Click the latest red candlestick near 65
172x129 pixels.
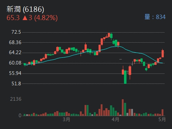click(163, 53)
